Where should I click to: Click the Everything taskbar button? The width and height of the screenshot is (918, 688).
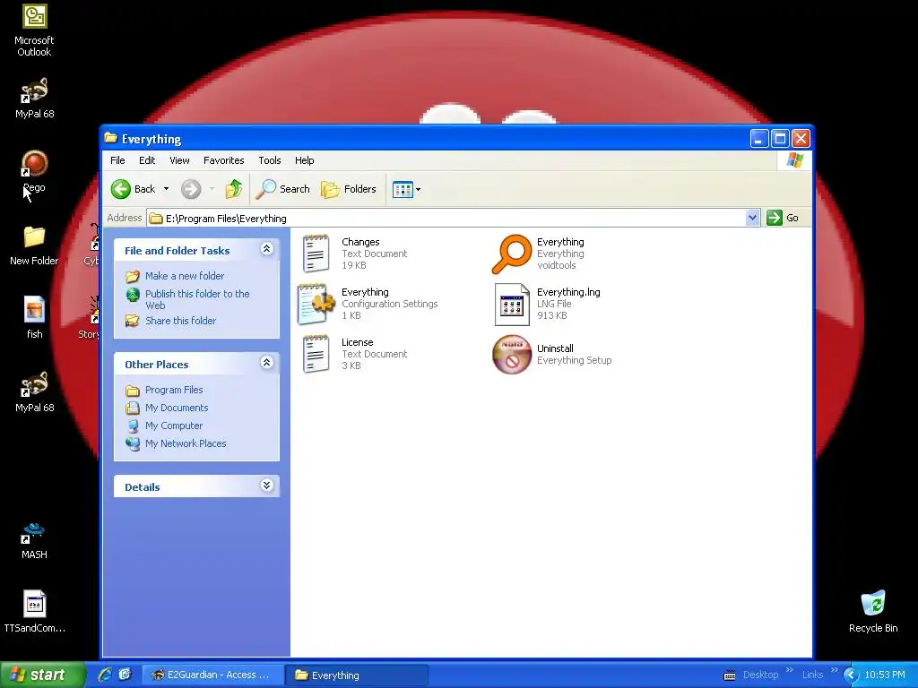(357, 675)
